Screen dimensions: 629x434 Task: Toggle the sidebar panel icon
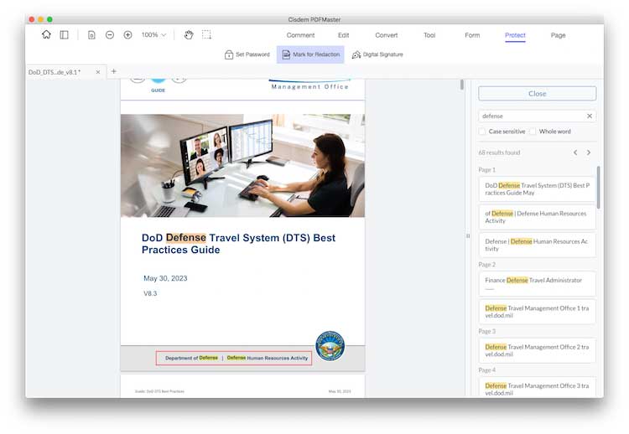pos(65,35)
